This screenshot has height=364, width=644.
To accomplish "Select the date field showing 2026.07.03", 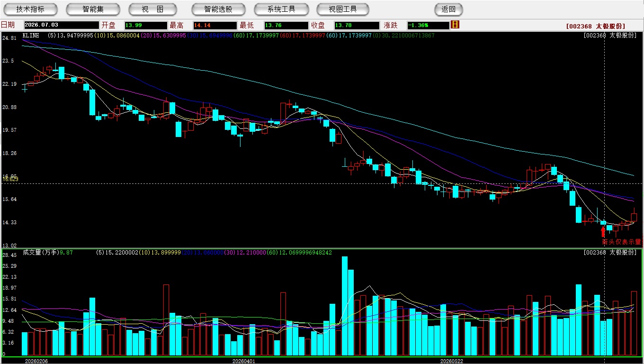I will [x=62, y=25].
